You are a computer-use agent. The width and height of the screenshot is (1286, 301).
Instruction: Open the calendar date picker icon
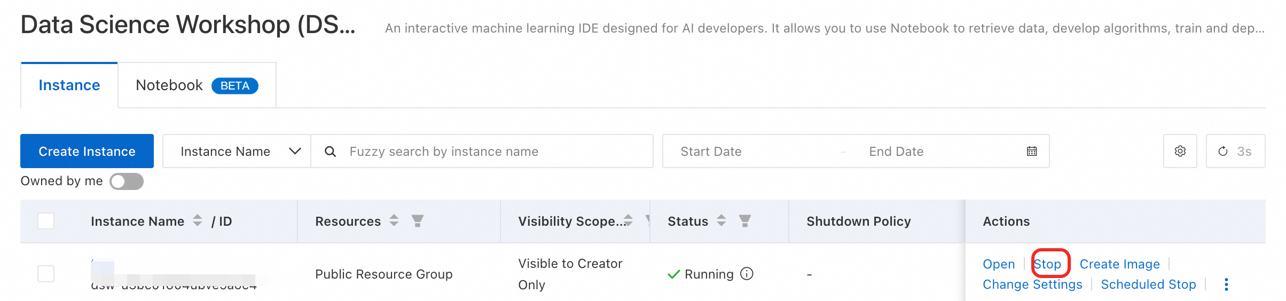coord(1031,152)
